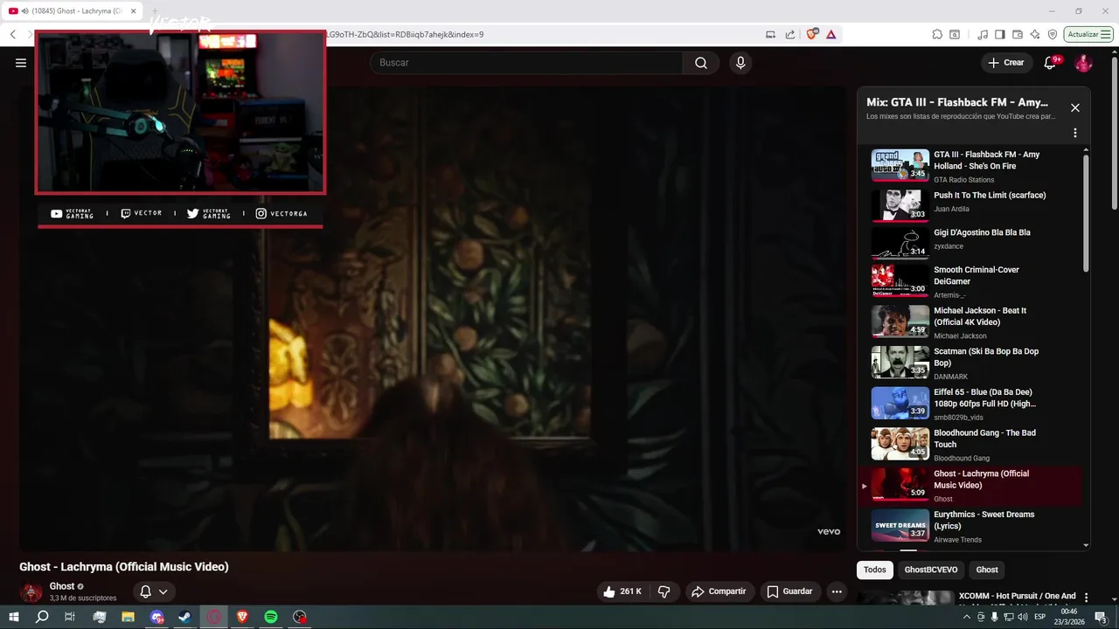Play GTA III Flashback FM She's On Fire
The image size is (1119, 629).
coord(970,165)
